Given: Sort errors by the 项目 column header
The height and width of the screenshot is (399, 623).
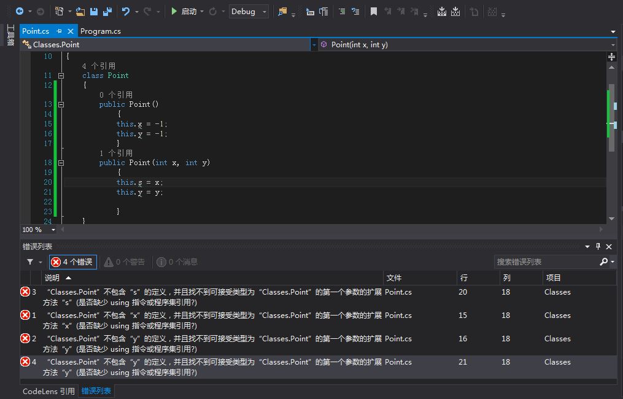Looking at the screenshot, I should coord(579,278).
